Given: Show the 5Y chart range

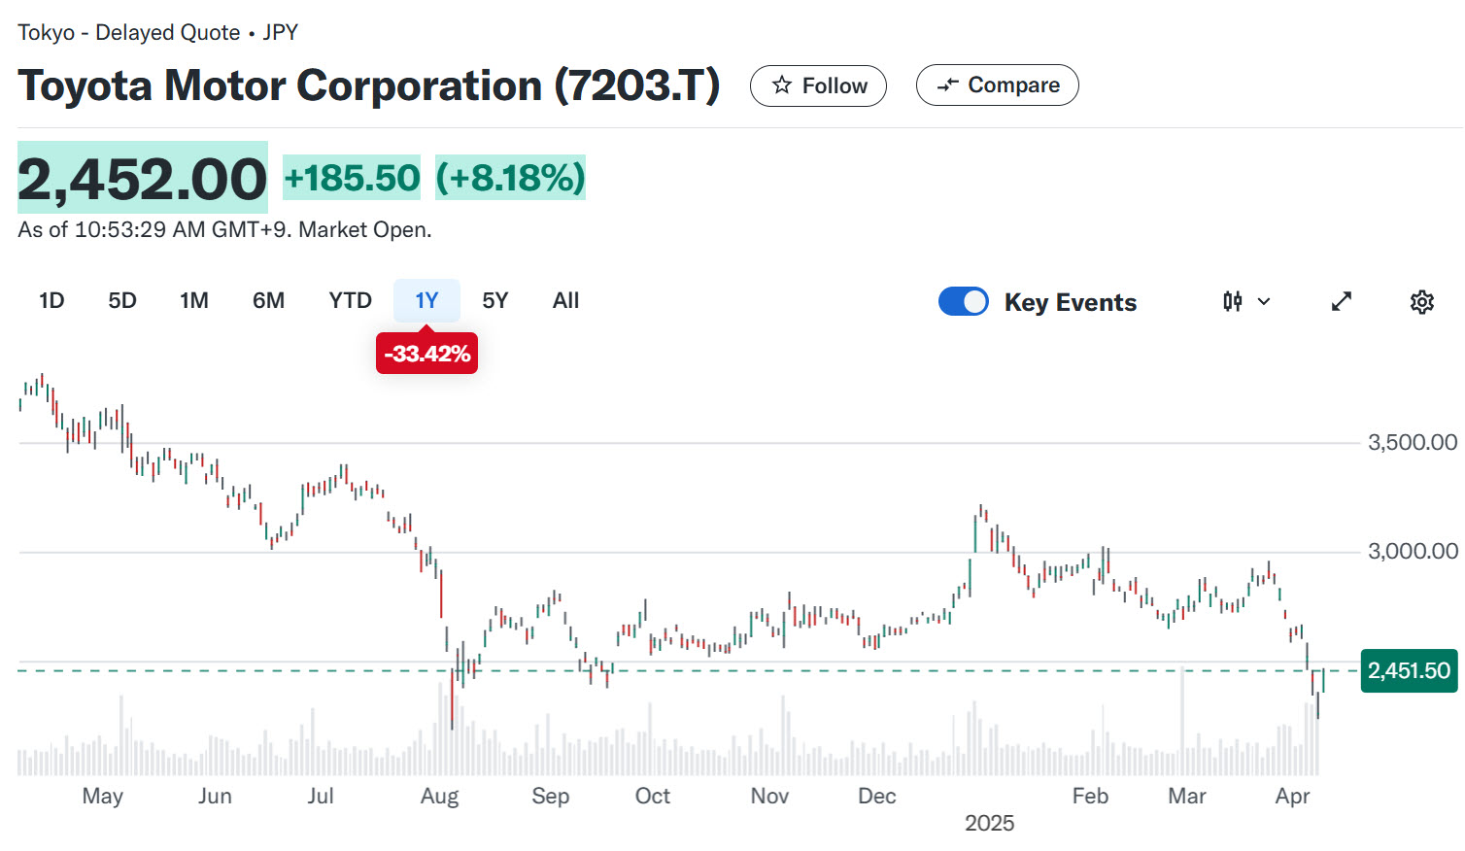Looking at the screenshot, I should 495,301.
